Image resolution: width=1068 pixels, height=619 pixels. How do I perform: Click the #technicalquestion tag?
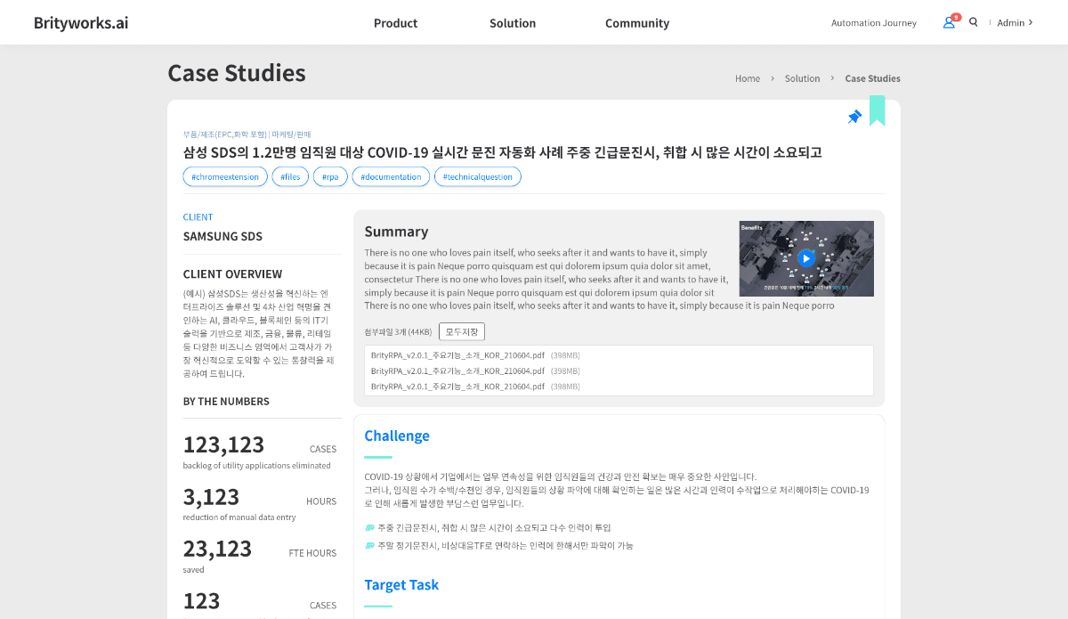tap(478, 176)
